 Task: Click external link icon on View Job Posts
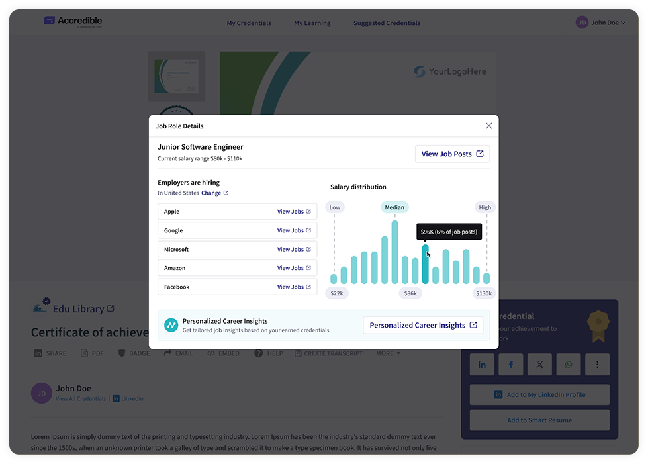tap(480, 154)
